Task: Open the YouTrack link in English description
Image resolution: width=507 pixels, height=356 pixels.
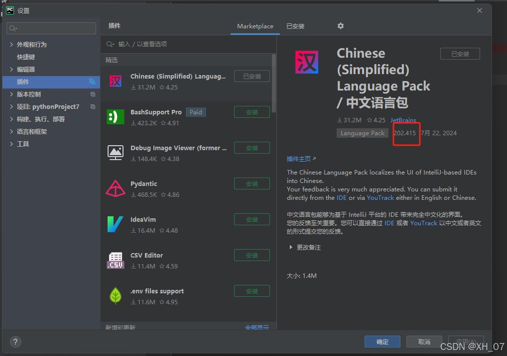Action: [x=380, y=197]
